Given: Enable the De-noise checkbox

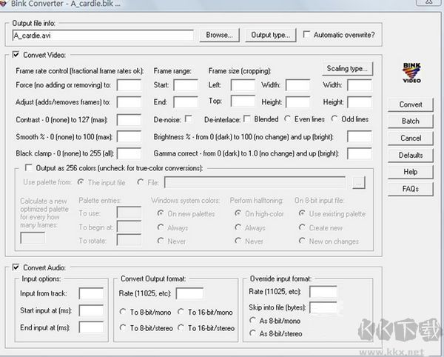Looking at the screenshot, I should click(x=189, y=119).
